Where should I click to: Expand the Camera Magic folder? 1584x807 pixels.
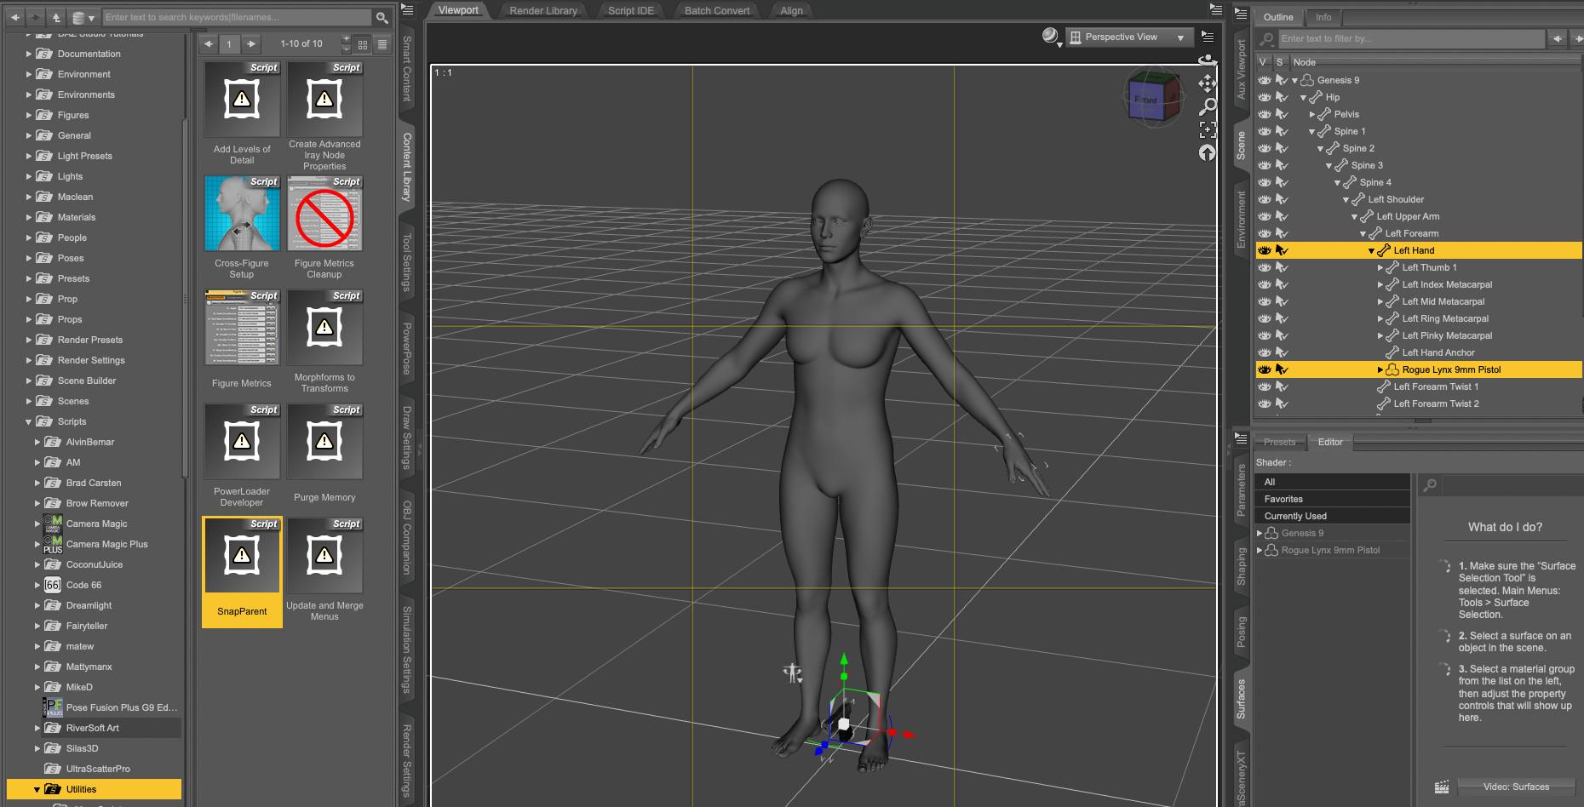tap(37, 524)
